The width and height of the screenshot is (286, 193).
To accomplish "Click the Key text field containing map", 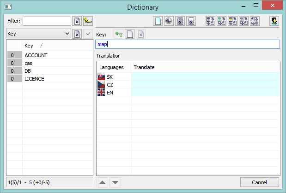I will point(187,44).
